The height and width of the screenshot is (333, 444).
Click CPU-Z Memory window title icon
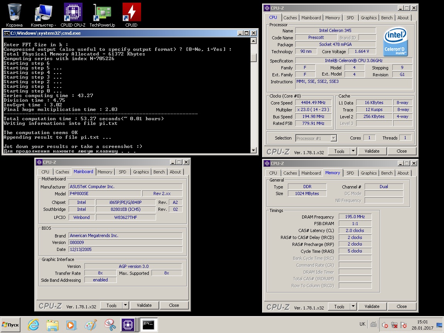pos(267,163)
